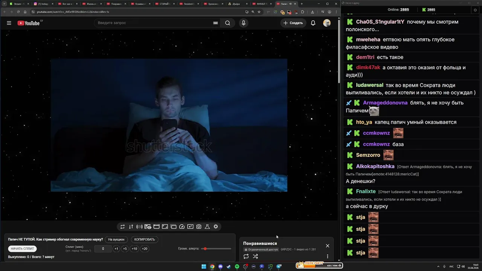
Task: Add ten minutes with the +10 button
Action: coord(134,249)
